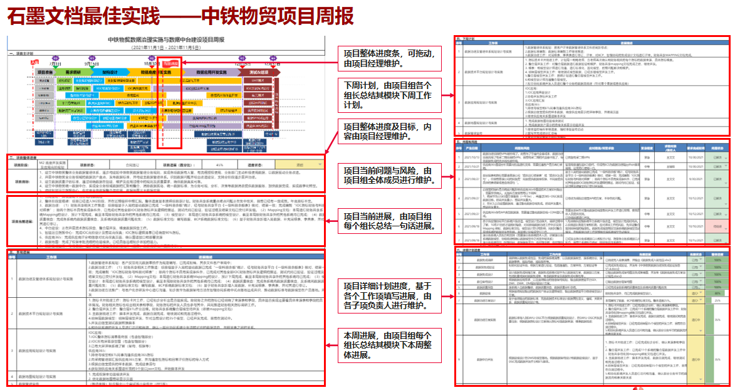Select the grey 项目准备 phase arrow
Viewport: 735px width, 390px height.
click(x=46, y=72)
